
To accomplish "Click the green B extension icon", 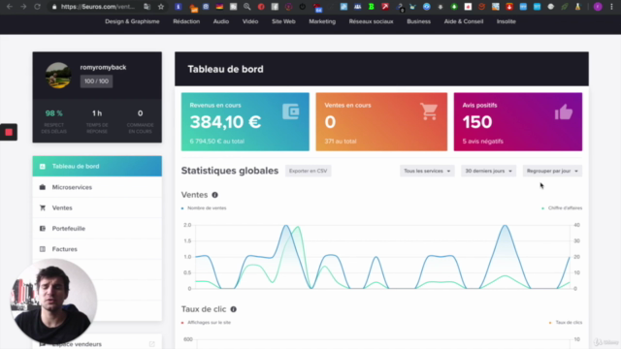I will click(371, 7).
